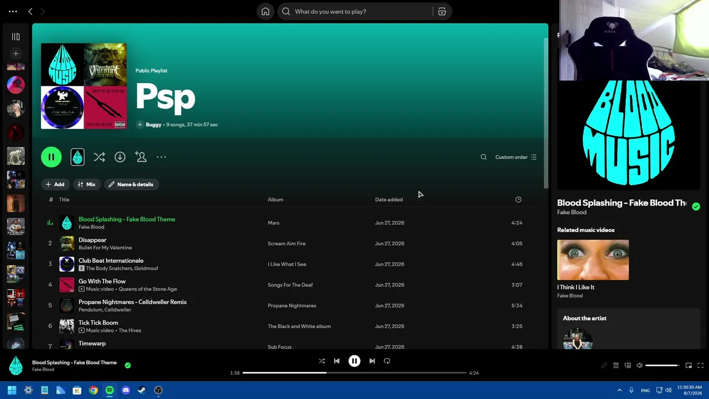The width and height of the screenshot is (709, 399).
Task: Open the I Think I Like It video thumbnail
Action: 593,260
